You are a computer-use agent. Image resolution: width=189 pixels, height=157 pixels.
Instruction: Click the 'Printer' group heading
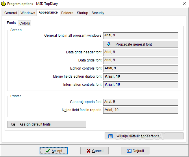click(x=16, y=96)
